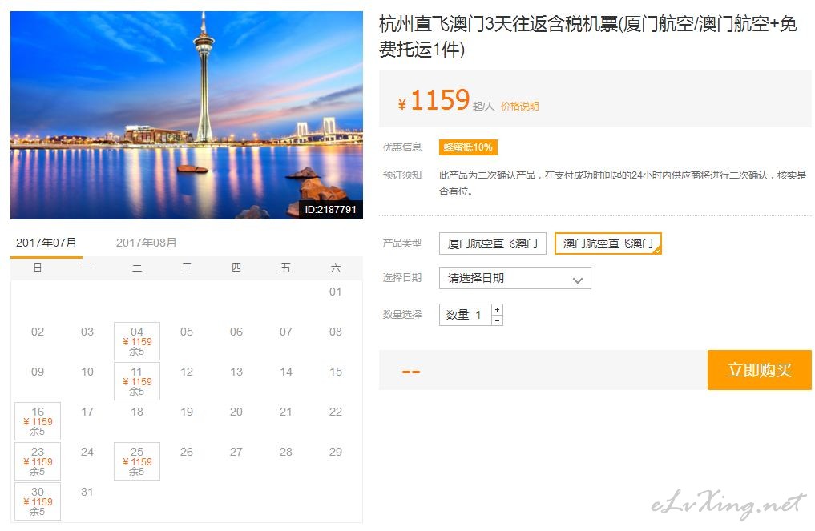The image size is (815, 531).
Task: Click the Macau Tower product photo
Action: (187, 115)
